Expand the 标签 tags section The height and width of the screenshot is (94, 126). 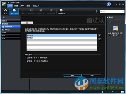pyautogui.click(x=11, y=35)
